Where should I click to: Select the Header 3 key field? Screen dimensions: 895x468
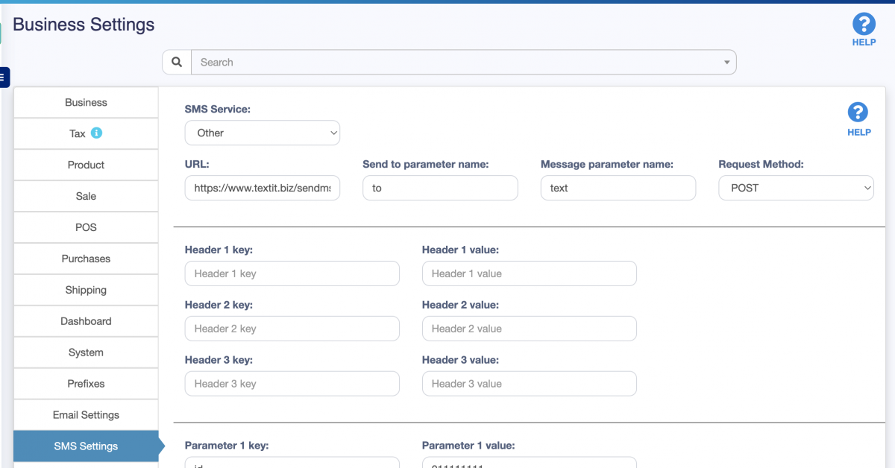(x=292, y=384)
